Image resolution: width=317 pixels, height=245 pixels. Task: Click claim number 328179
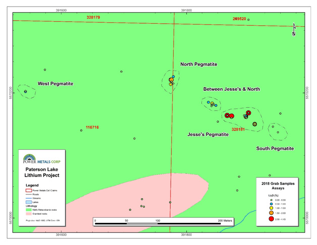[93, 17]
